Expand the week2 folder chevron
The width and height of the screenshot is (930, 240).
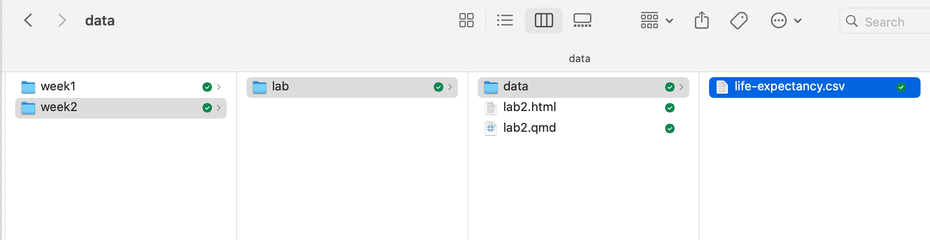click(219, 108)
